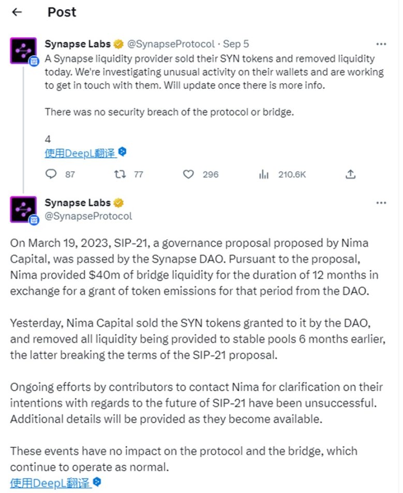Translate first tweet using DeepL link

coord(80,153)
